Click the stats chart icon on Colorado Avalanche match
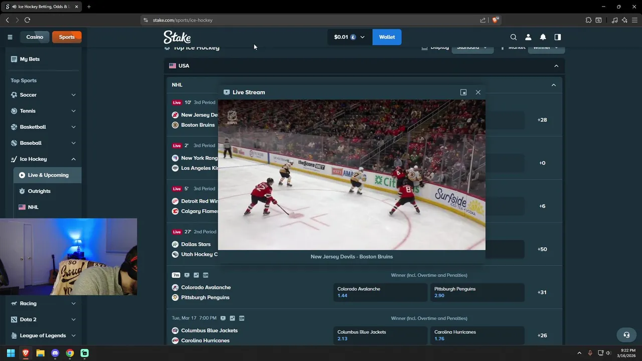642x361 pixels. point(196,275)
